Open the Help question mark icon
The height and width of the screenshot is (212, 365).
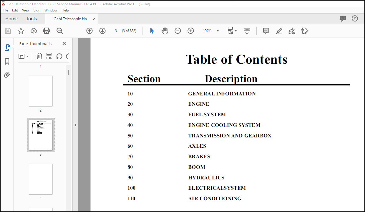[x=355, y=18]
